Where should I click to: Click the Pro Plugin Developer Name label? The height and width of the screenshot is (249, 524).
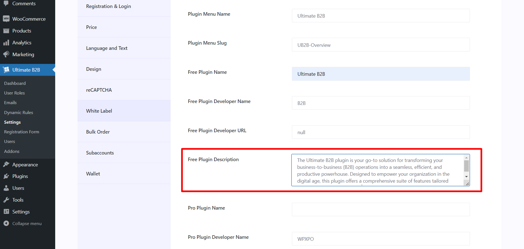tap(218, 237)
